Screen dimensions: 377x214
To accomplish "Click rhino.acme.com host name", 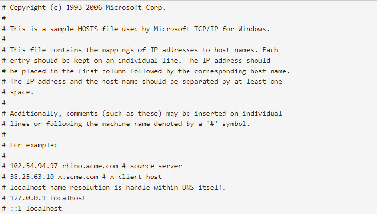I will (x=90, y=166).
